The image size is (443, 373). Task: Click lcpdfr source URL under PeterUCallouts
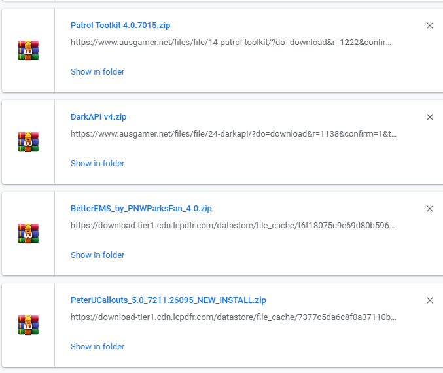[x=233, y=317]
